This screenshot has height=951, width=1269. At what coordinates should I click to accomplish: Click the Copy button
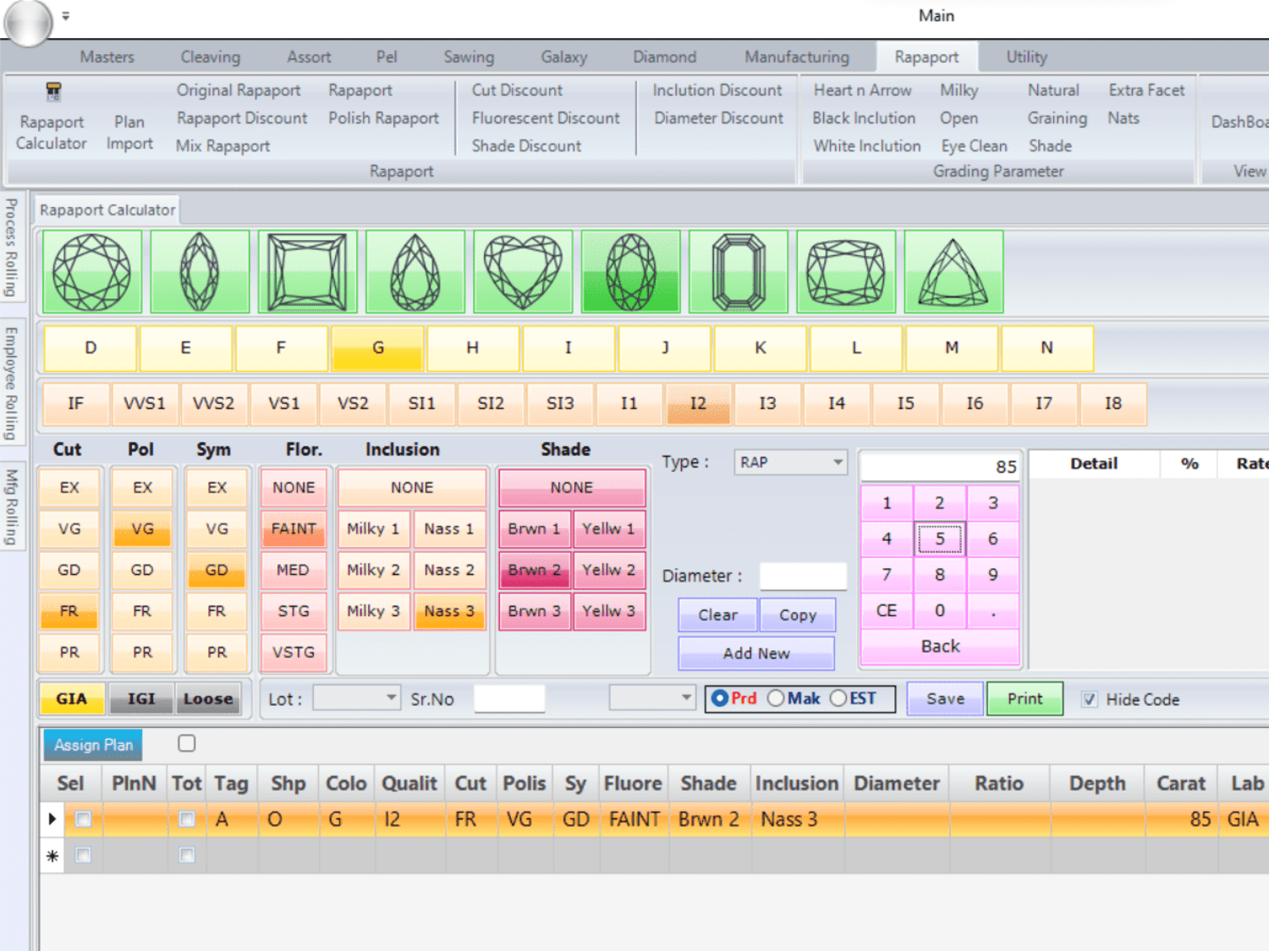coord(798,615)
